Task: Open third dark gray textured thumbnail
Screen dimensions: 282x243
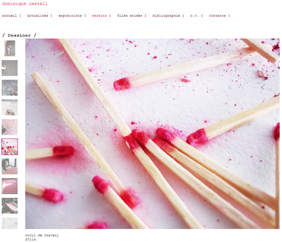Action: pyautogui.click(x=10, y=88)
